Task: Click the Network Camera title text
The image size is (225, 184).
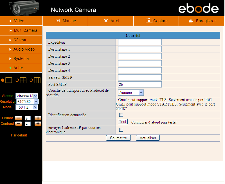Action: (x=73, y=10)
